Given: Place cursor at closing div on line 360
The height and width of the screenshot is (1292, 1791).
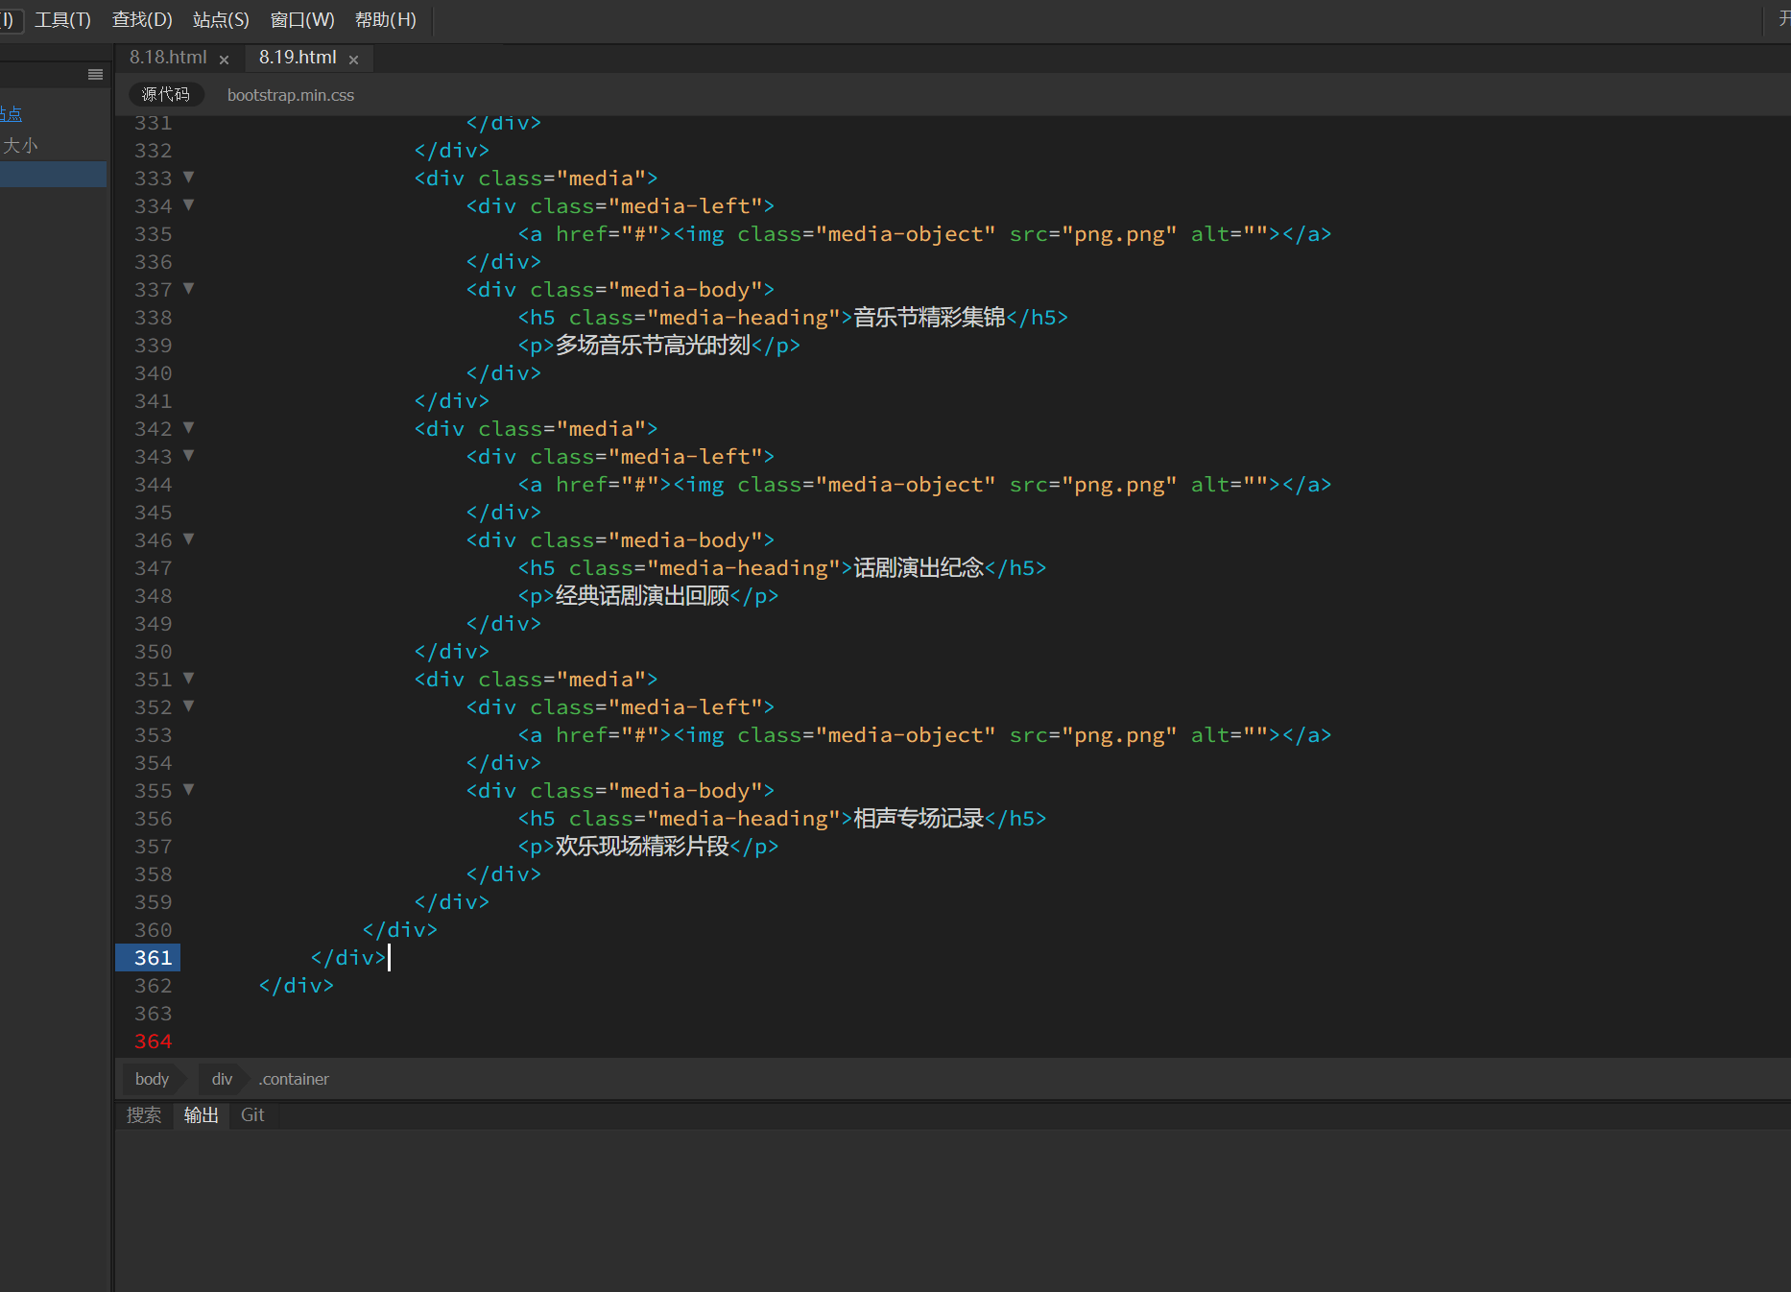Looking at the screenshot, I should [400, 930].
